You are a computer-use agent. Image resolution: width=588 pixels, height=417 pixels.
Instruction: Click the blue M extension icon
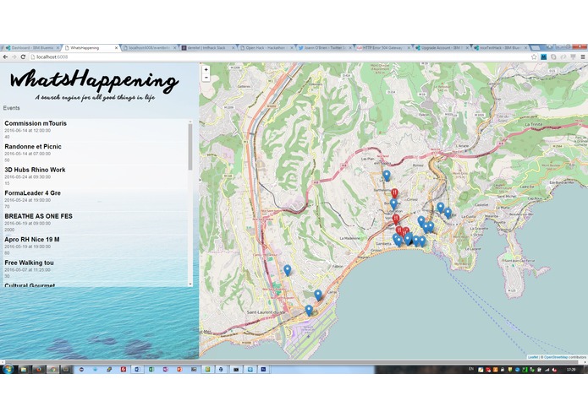pyautogui.click(x=543, y=57)
